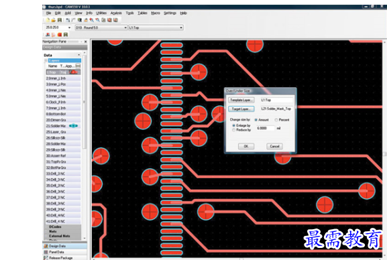Click the Design Data icon at pane bottom
The height and width of the screenshot is (260, 387).
click(x=46, y=246)
